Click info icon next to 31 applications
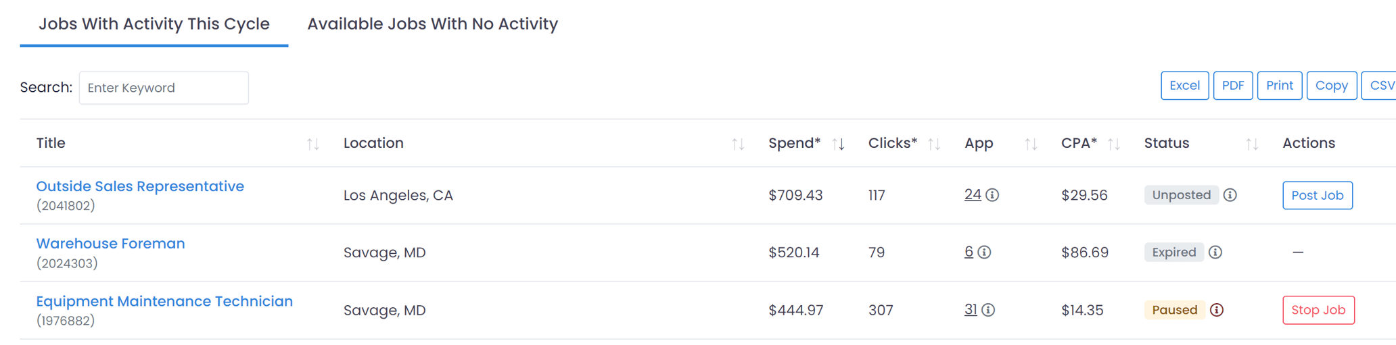 click(988, 310)
